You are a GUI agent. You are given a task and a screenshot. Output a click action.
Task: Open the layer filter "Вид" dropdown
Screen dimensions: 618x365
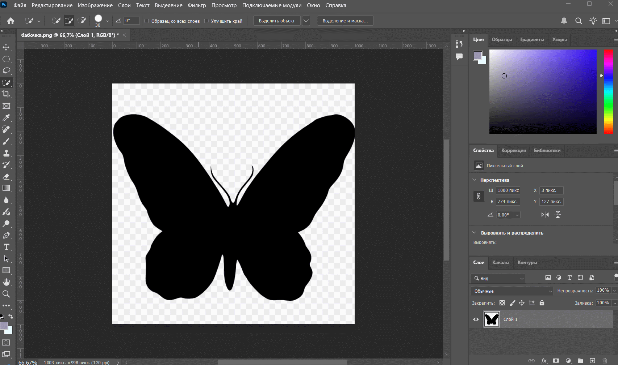click(x=498, y=278)
